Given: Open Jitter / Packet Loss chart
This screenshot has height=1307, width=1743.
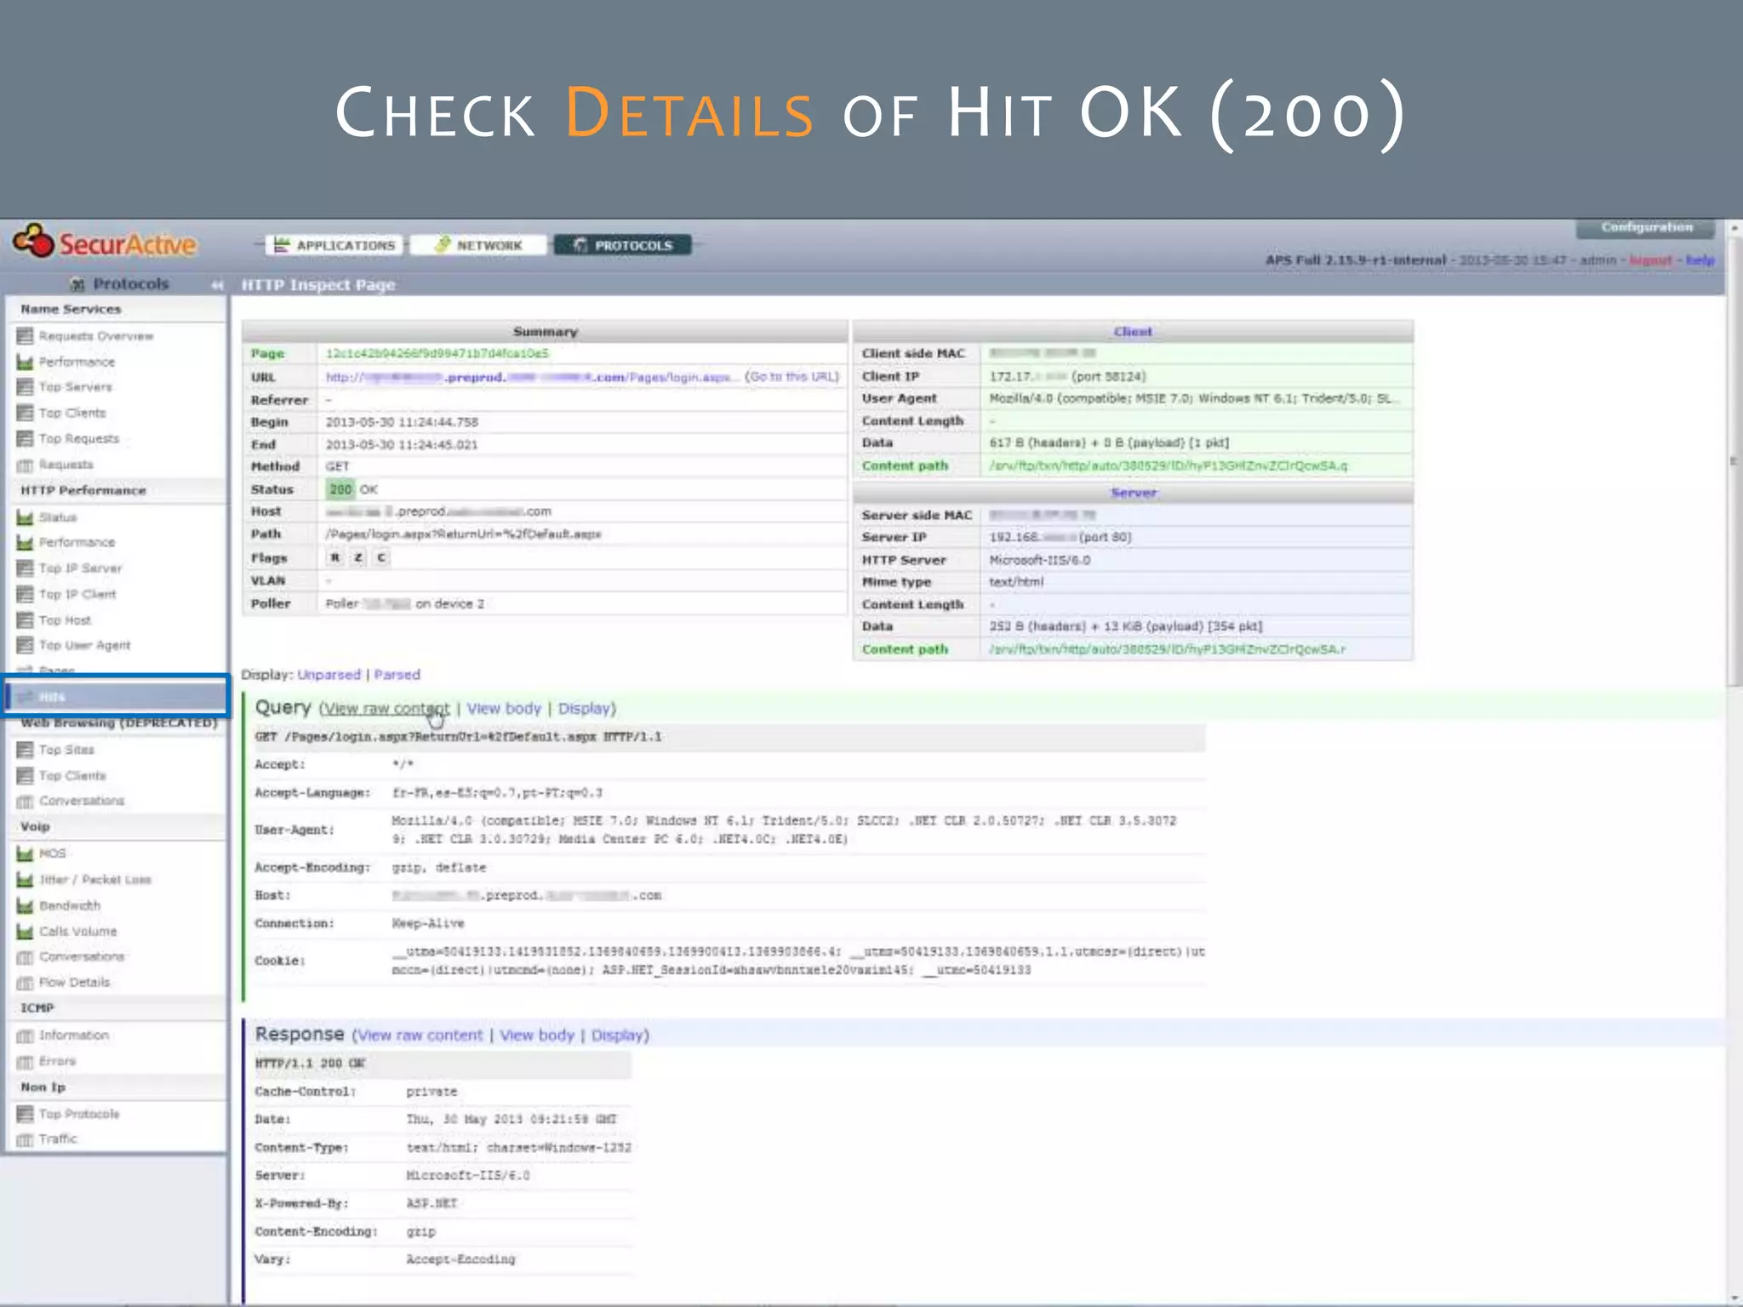Looking at the screenshot, I should 94,880.
